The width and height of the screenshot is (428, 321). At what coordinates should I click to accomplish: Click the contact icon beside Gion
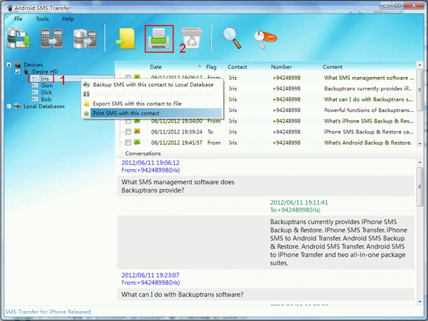(35, 86)
